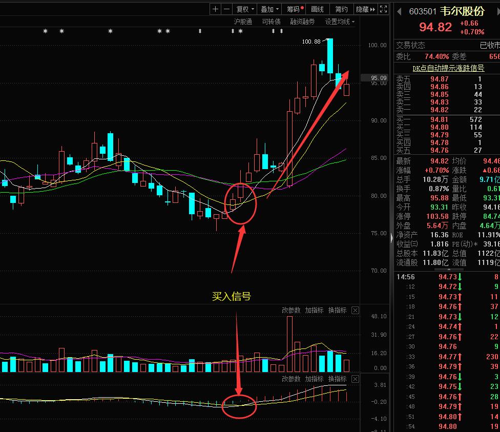Select the :48 tick row at 94.79
This screenshot has height=432, width=500.
click(447, 406)
